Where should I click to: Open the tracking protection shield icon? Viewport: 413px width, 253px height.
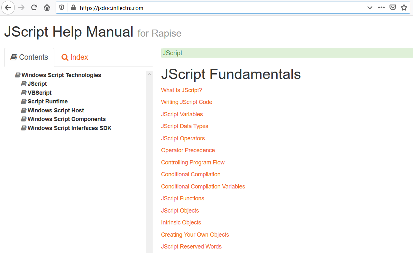62,8
